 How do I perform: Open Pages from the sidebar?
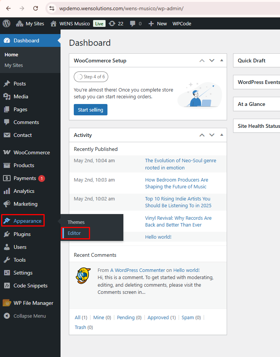point(30,109)
